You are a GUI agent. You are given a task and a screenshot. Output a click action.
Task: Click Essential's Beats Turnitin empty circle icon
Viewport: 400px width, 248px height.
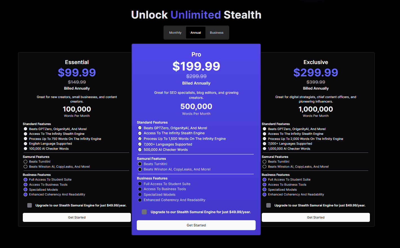tap(26, 162)
